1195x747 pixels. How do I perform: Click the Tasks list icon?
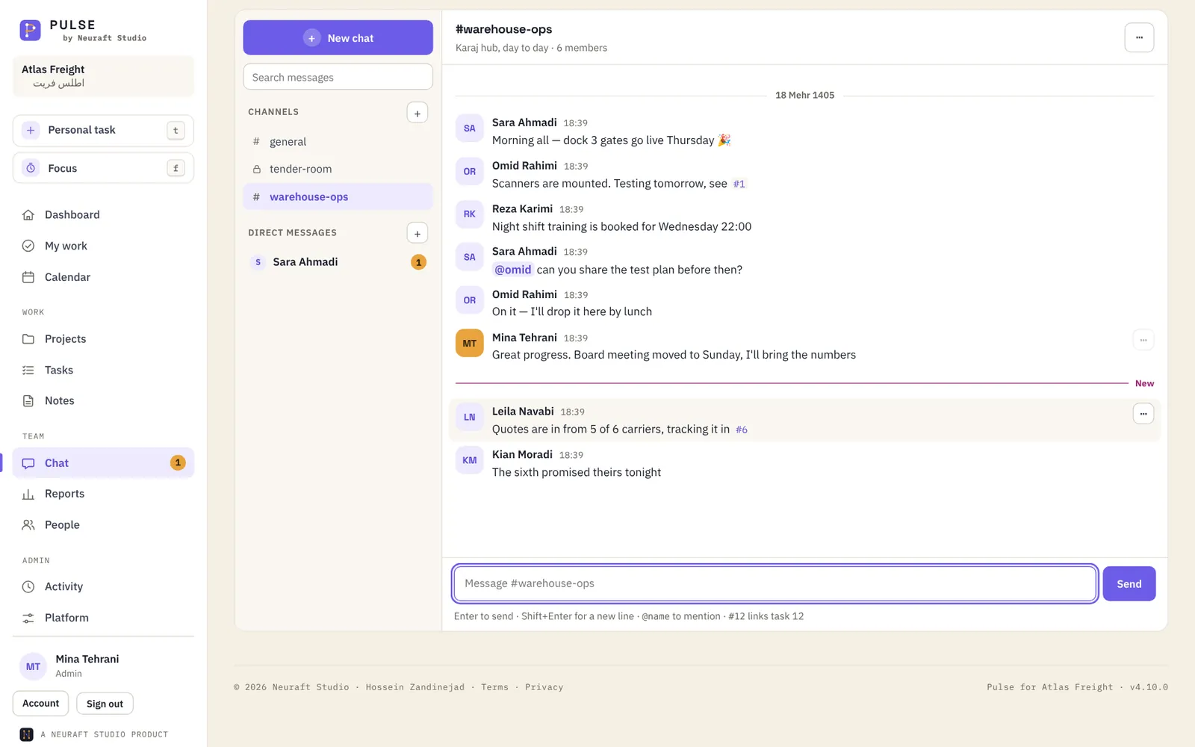point(28,370)
